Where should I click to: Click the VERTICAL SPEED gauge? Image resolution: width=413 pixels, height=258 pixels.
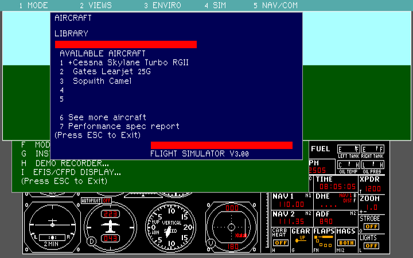click(171, 227)
